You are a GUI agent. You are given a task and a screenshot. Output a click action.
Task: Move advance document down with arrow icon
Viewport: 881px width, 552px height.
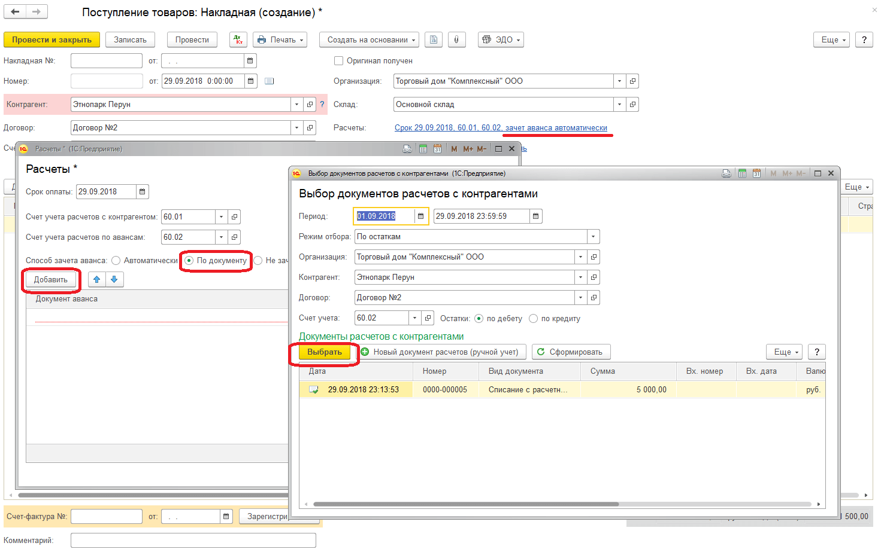pos(114,279)
